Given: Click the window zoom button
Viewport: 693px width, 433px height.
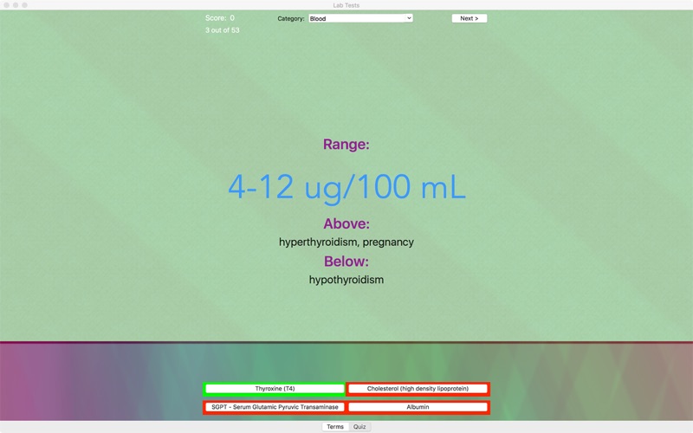Looking at the screenshot, I should point(25,5).
